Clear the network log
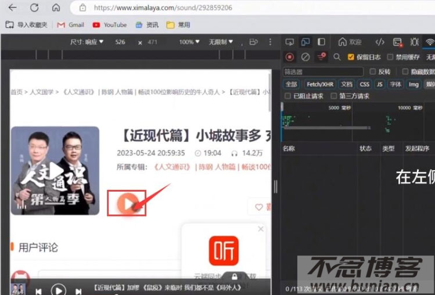Viewport: 435px width, 295px height. 305,57
